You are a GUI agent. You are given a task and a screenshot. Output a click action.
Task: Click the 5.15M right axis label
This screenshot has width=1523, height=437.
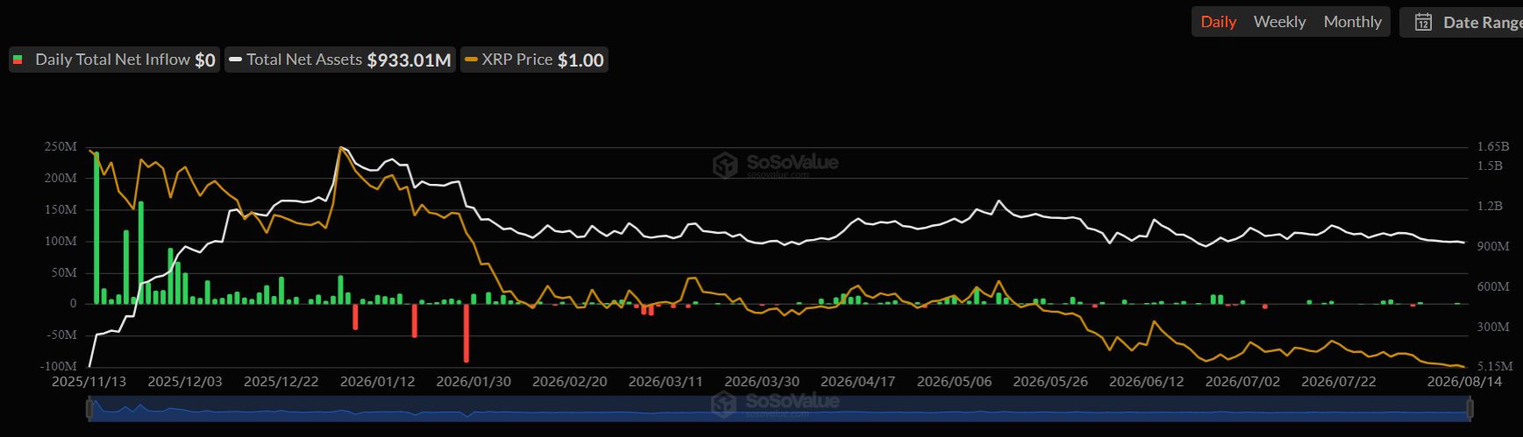[x=1495, y=366]
